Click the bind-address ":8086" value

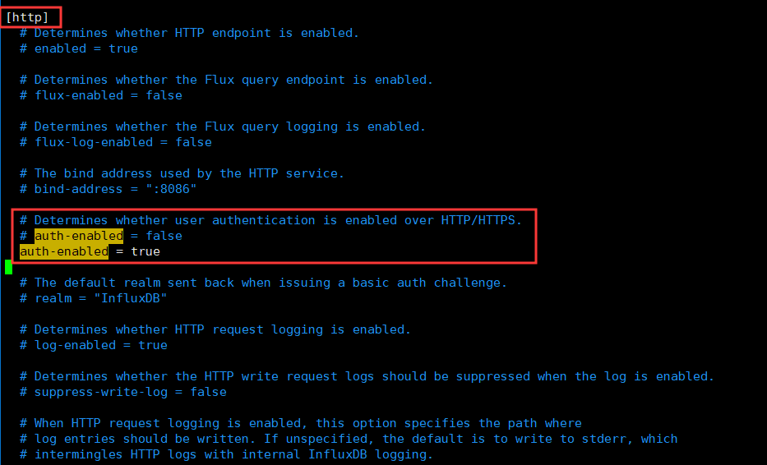click(171, 189)
